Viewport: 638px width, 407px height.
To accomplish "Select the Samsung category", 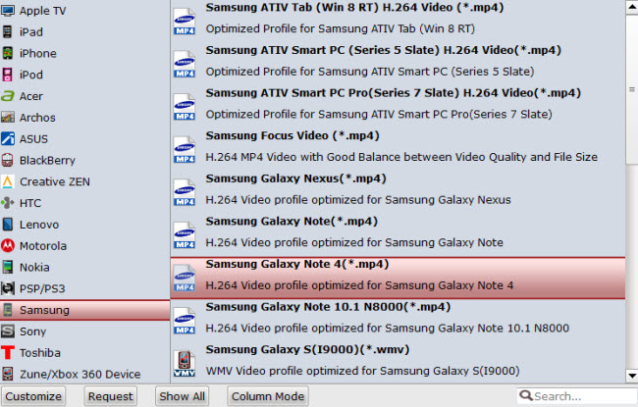I will pyautogui.click(x=84, y=310).
